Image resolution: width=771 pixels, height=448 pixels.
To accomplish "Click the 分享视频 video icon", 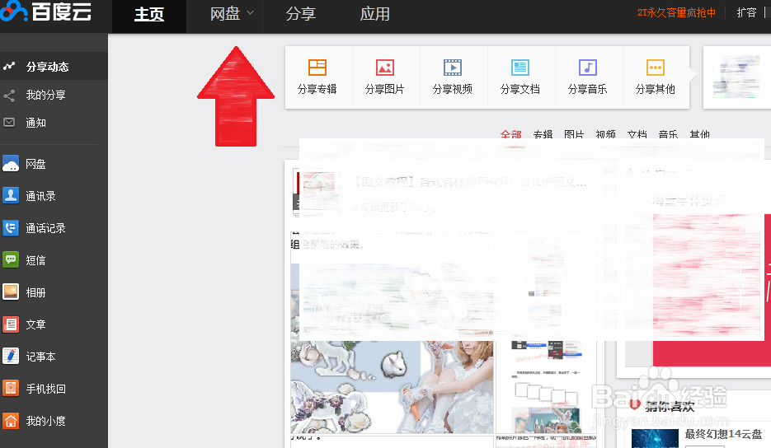I will tap(453, 68).
